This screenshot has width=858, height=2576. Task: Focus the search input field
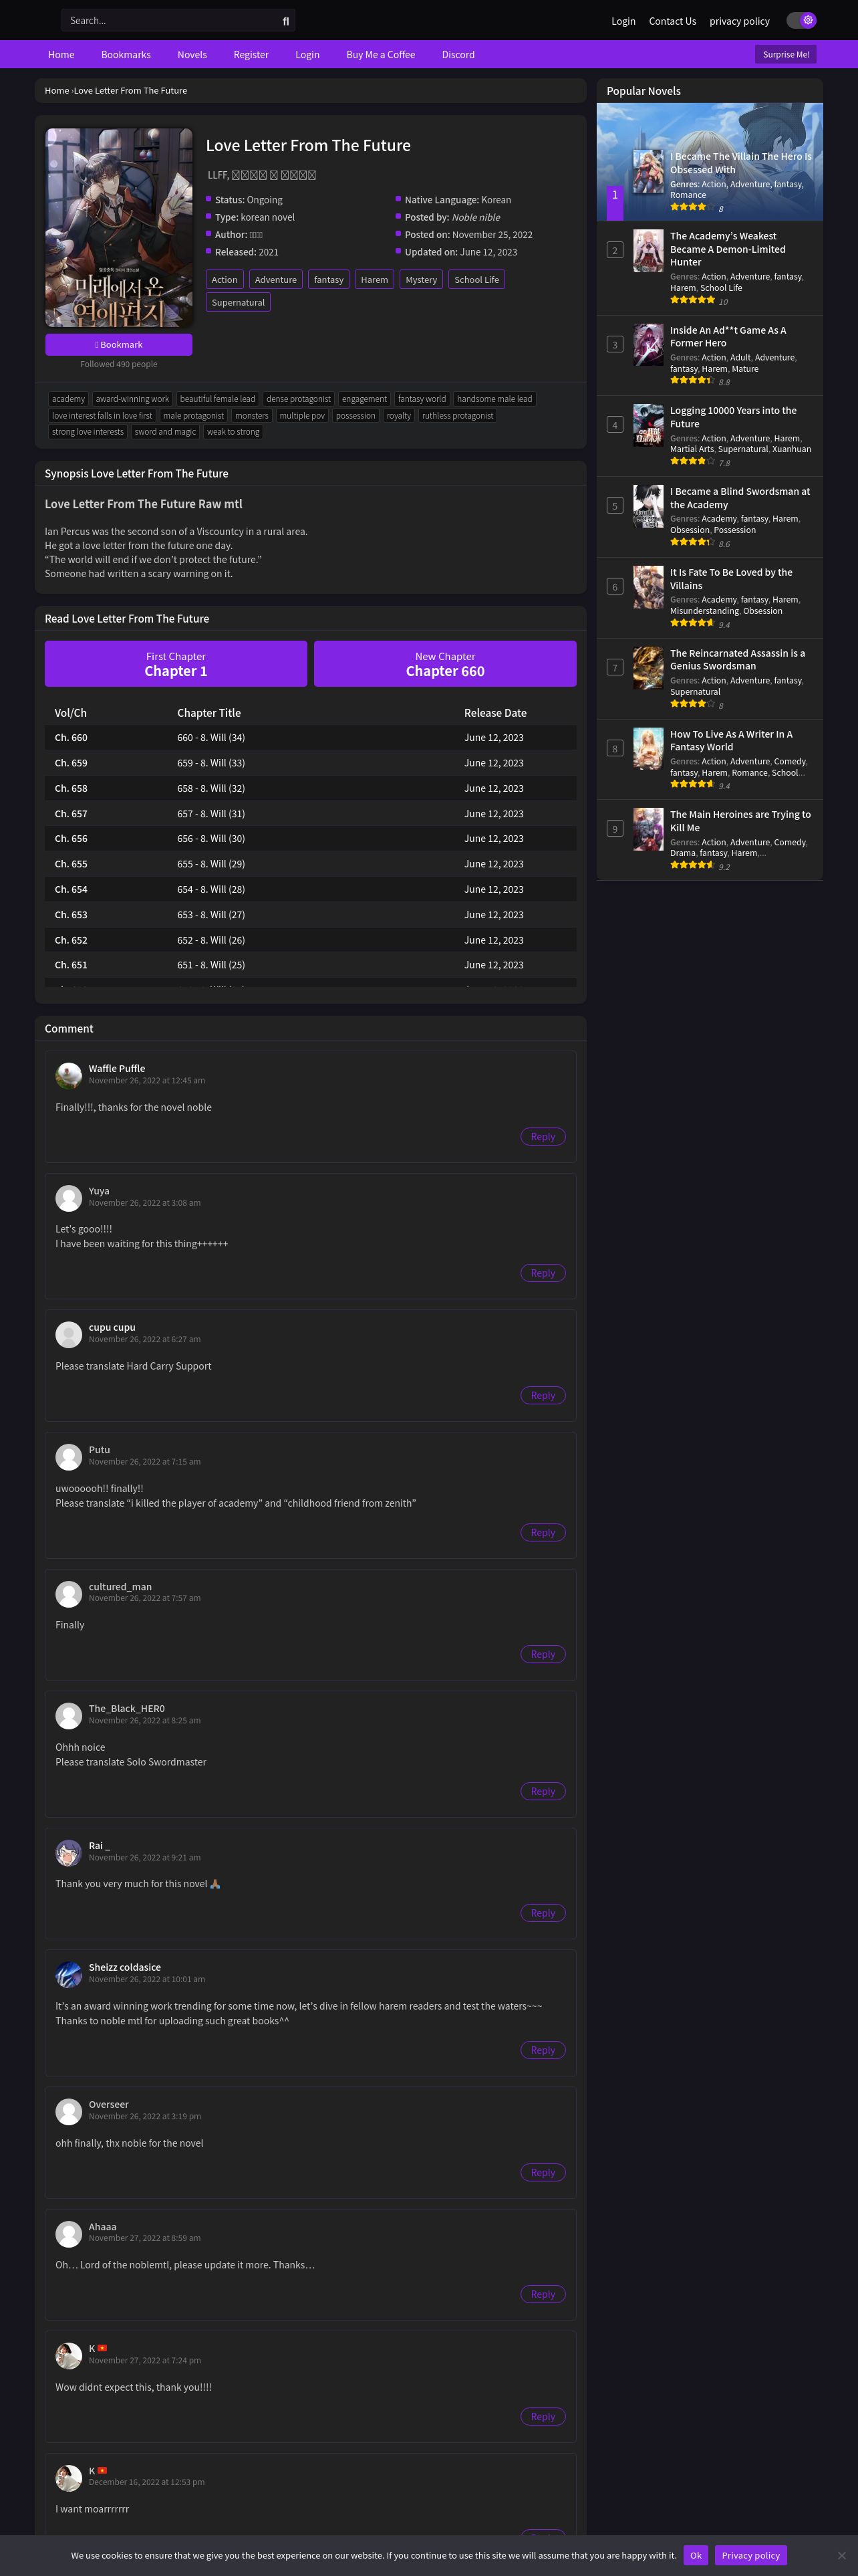point(170,21)
